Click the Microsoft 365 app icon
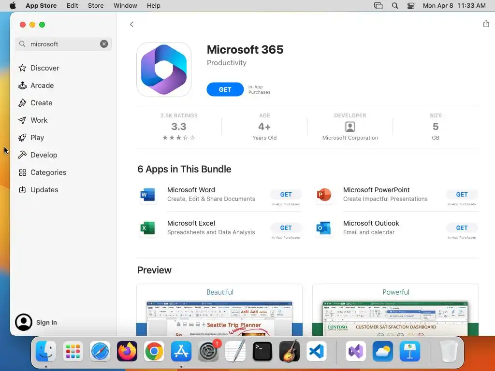 (x=164, y=70)
